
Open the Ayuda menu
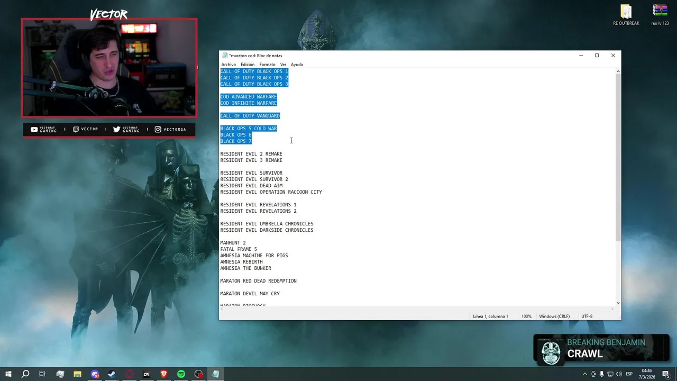[297, 65]
